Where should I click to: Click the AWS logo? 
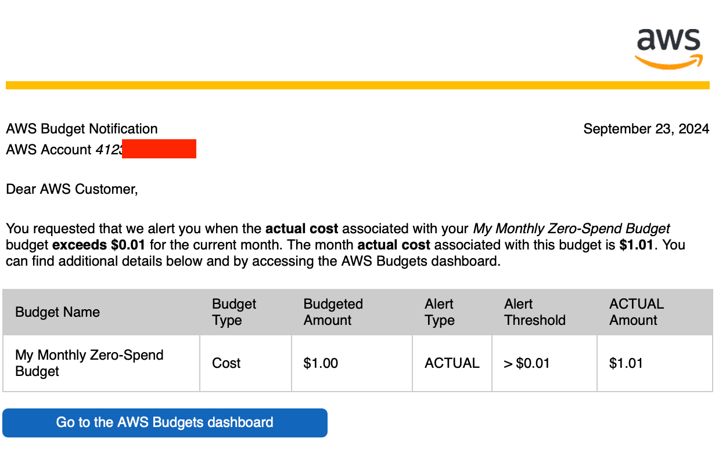[x=669, y=48]
